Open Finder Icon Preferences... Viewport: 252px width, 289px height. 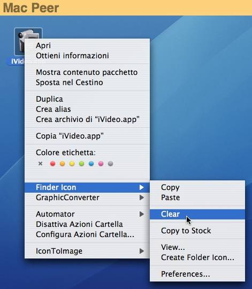pyautogui.click(x=197, y=274)
